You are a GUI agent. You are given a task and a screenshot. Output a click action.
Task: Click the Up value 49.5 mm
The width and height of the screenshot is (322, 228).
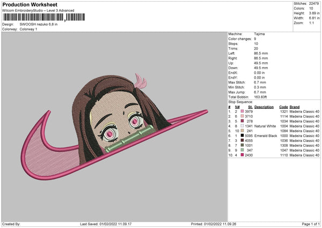(261, 63)
